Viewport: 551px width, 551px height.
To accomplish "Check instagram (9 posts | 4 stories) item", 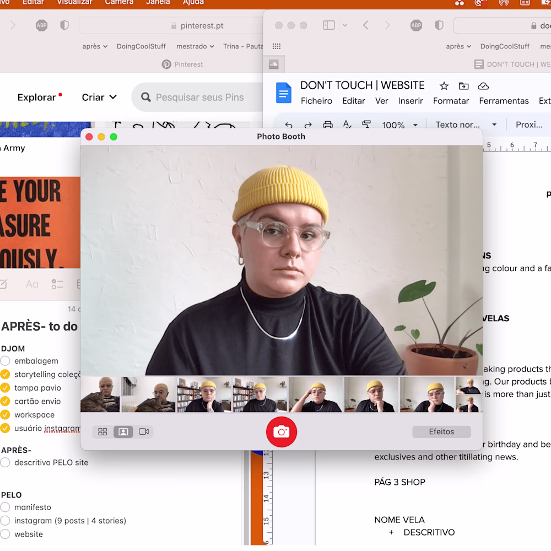I will pos(6,521).
